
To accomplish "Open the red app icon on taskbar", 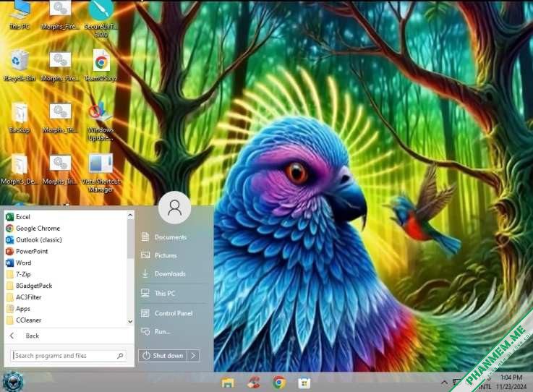I will [x=253, y=383].
